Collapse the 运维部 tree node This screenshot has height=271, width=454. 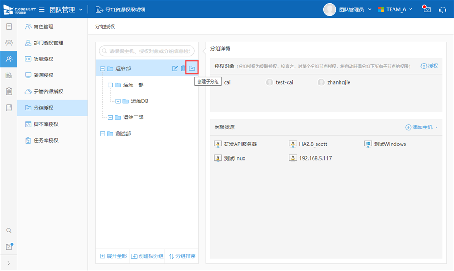click(102, 68)
